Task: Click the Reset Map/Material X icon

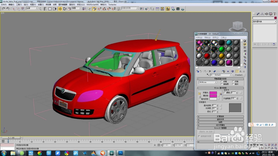Action: (210, 71)
